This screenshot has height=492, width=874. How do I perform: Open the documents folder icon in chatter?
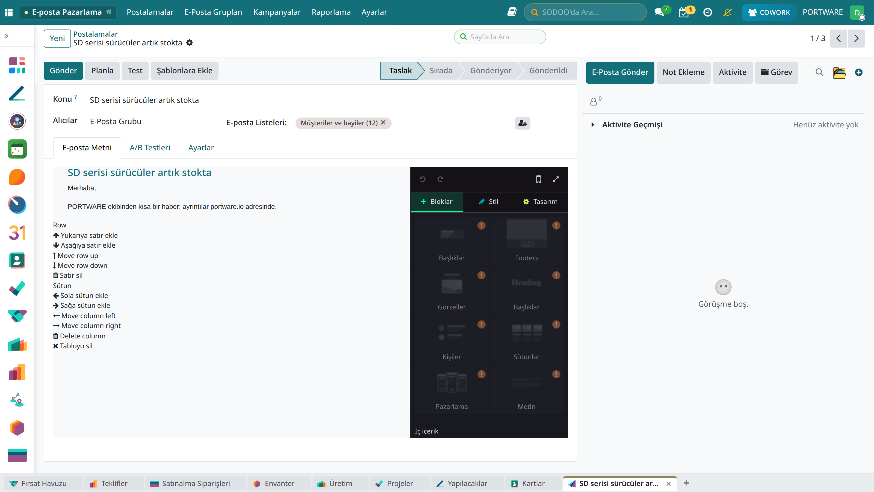(x=839, y=72)
